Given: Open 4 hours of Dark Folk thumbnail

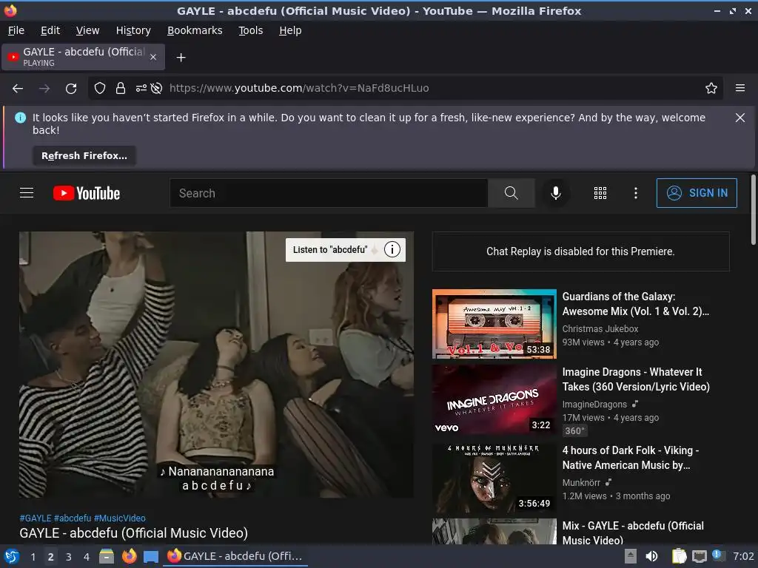Looking at the screenshot, I should (x=494, y=478).
